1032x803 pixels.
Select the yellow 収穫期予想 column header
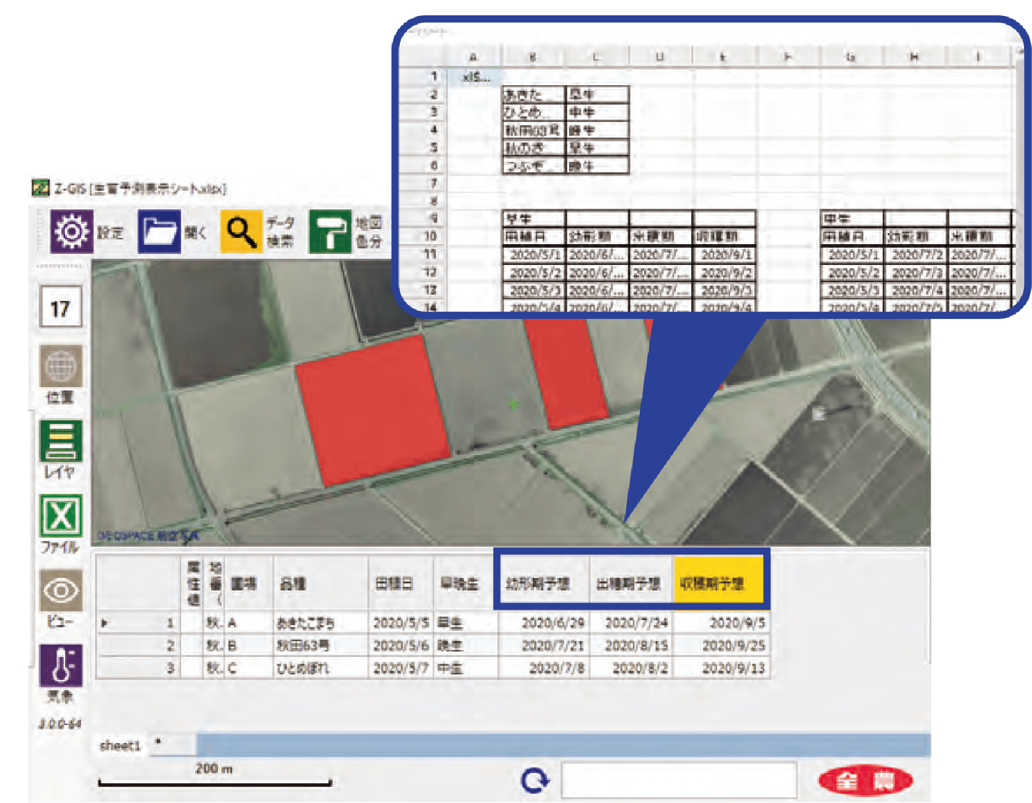click(x=718, y=583)
